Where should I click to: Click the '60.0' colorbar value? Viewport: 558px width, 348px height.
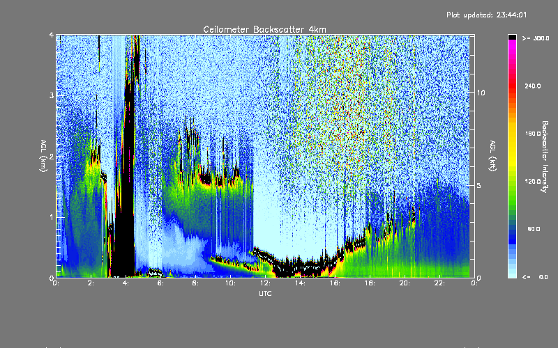(x=534, y=229)
